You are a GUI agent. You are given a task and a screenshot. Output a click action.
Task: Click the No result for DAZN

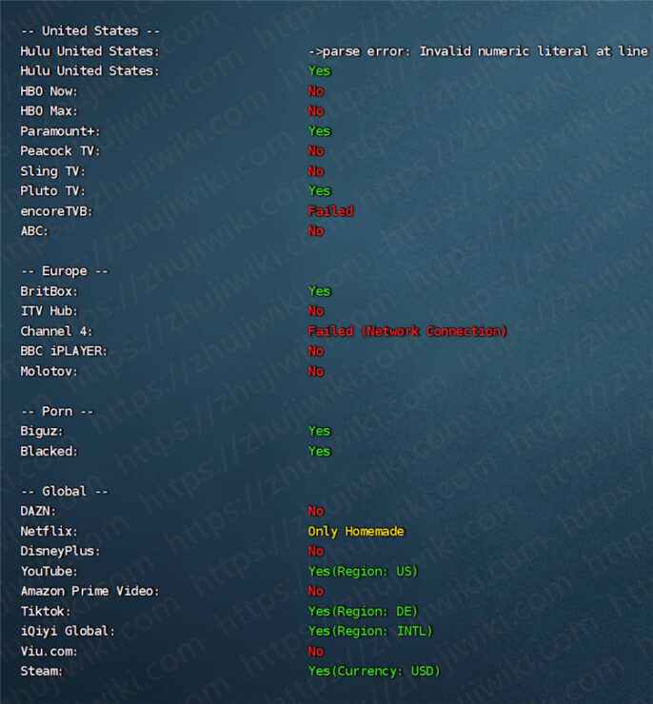coord(316,511)
